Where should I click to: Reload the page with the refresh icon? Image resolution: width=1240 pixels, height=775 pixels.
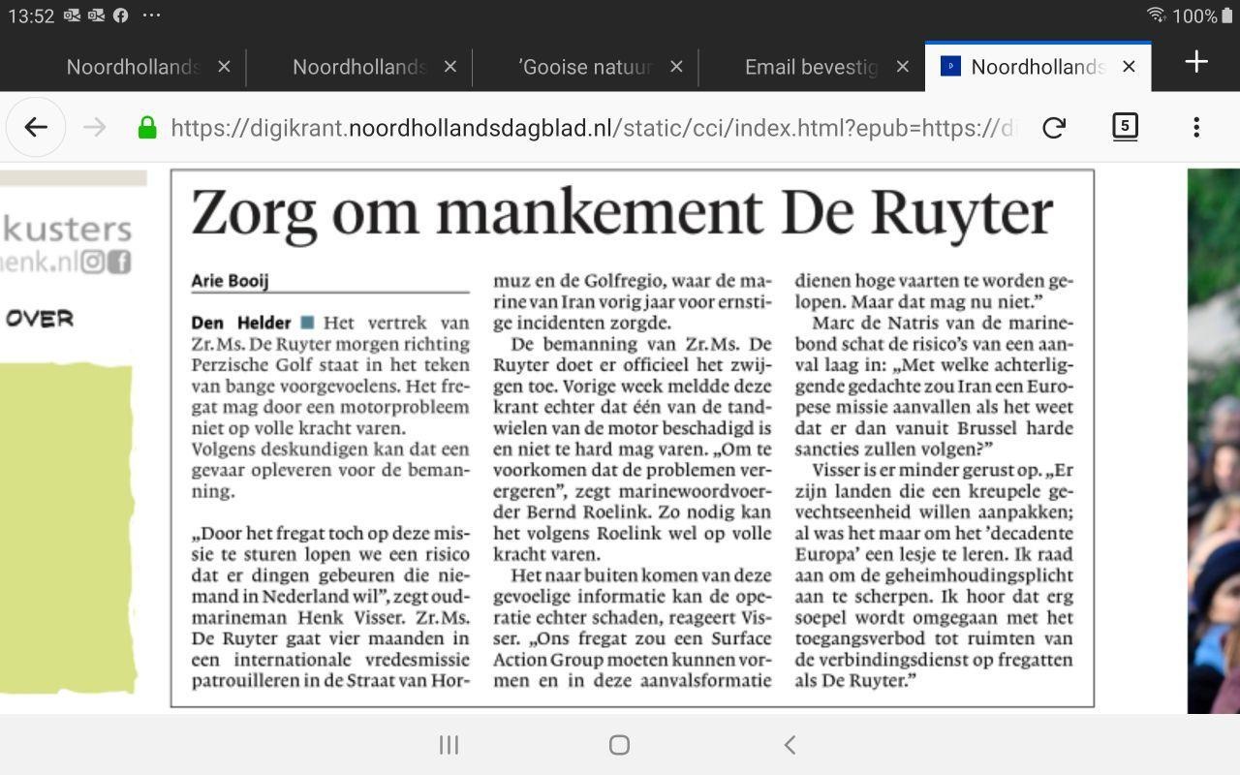tap(1054, 127)
